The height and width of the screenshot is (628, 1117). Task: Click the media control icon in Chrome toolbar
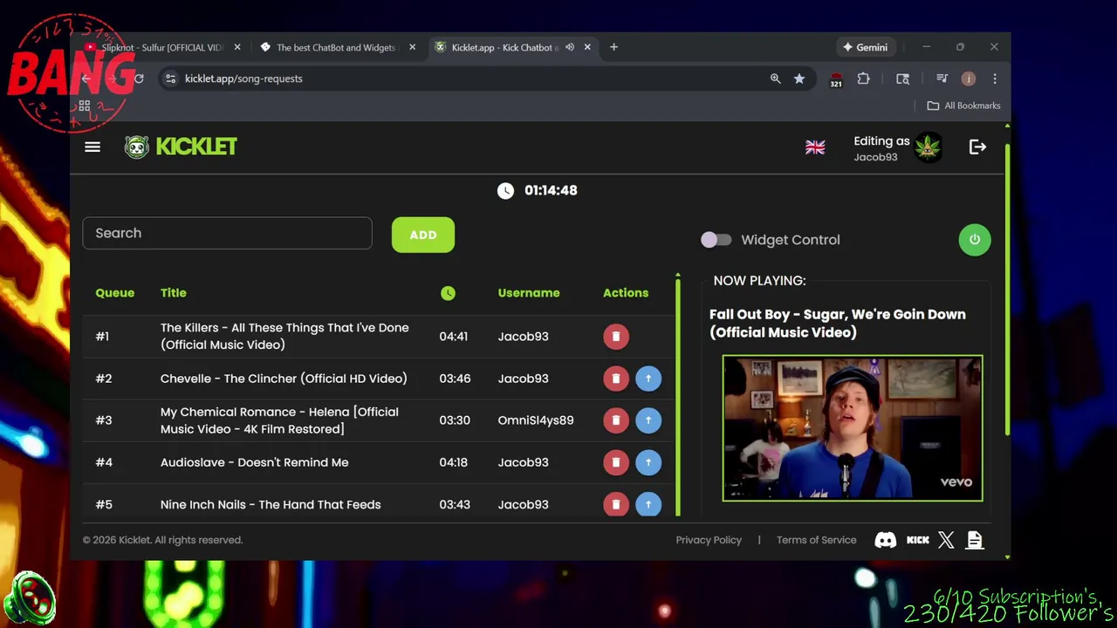tap(942, 78)
